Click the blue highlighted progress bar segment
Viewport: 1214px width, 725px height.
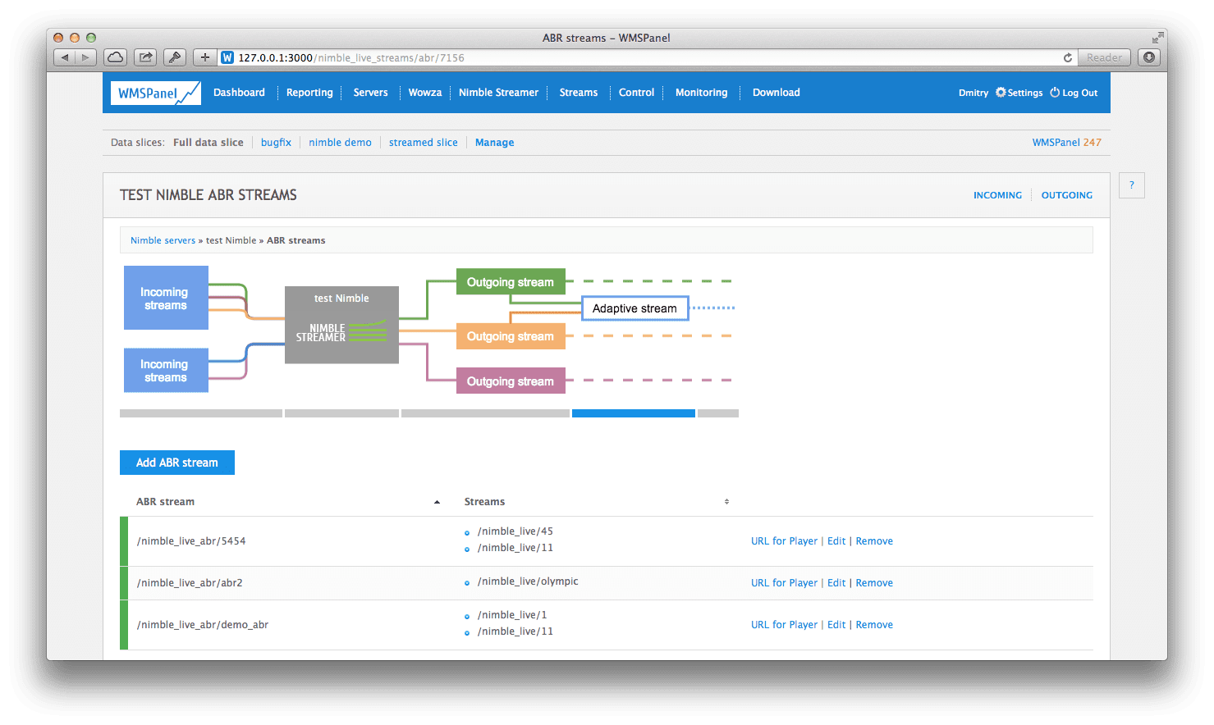click(634, 413)
